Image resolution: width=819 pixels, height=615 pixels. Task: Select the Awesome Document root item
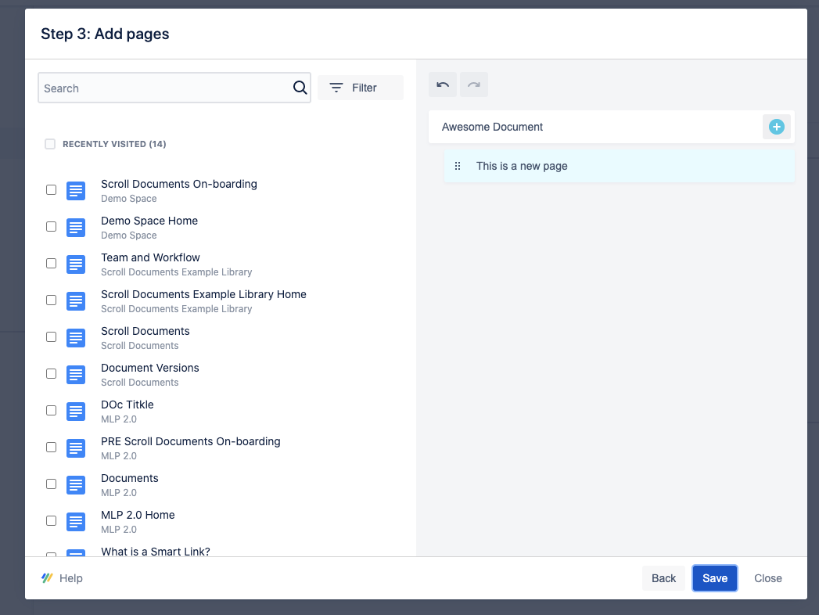[493, 127]
